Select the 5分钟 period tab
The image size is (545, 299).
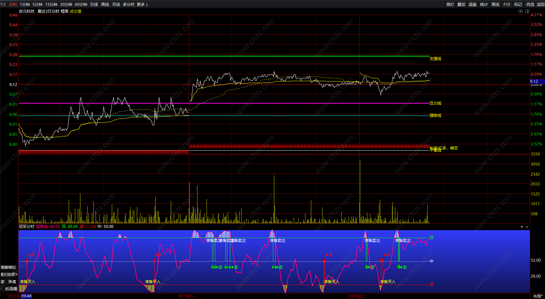pos(37,5)
